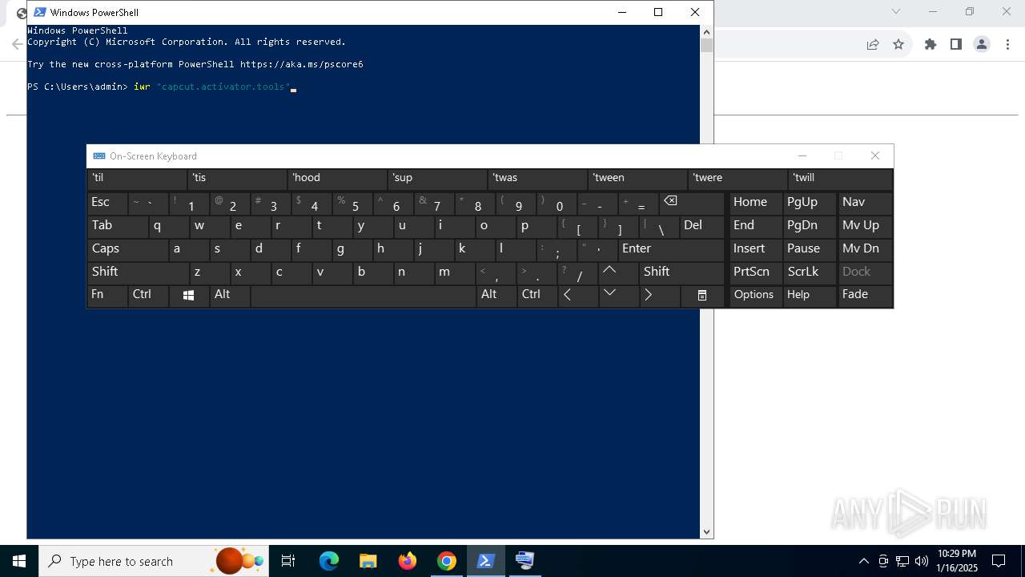The height and width of the screenshot is (577, 1025).
Task: Click the context menu key on keyboard
Action: (x=702, y=295)
